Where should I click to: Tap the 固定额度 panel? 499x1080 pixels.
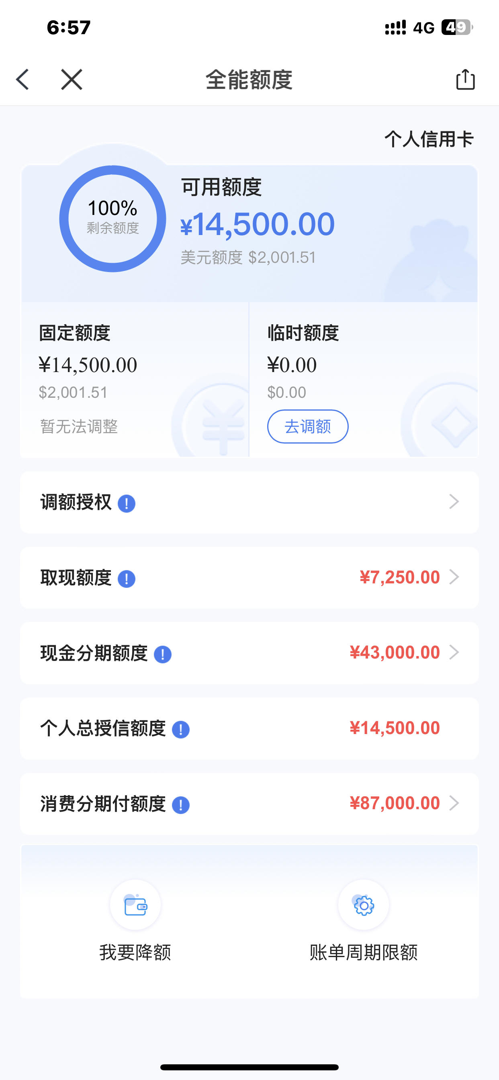tap(135, 379)
